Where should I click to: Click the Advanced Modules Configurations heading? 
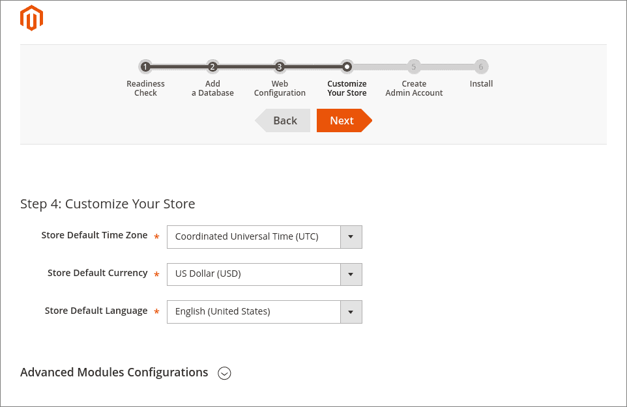click(x=114, y=372)
